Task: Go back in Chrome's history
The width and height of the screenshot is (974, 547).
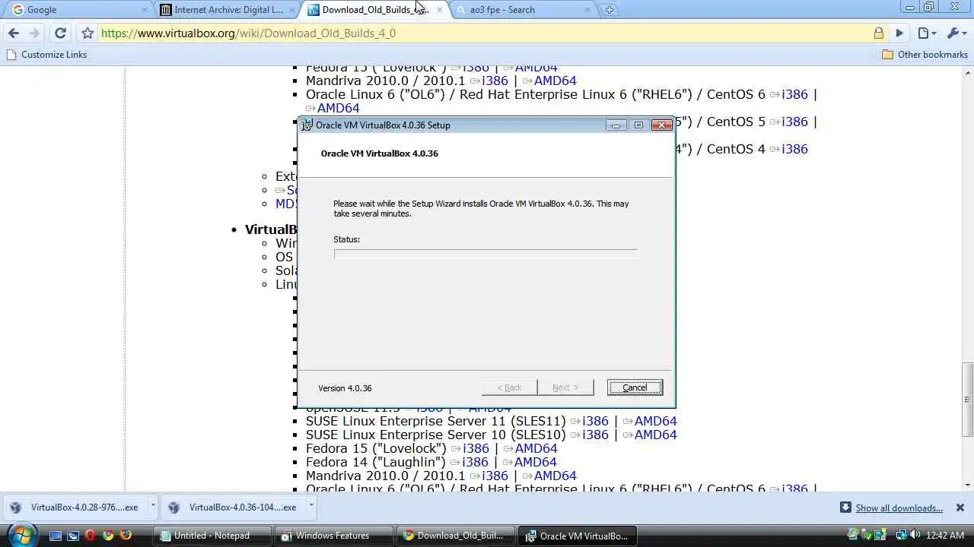Action: pos(14,33)
